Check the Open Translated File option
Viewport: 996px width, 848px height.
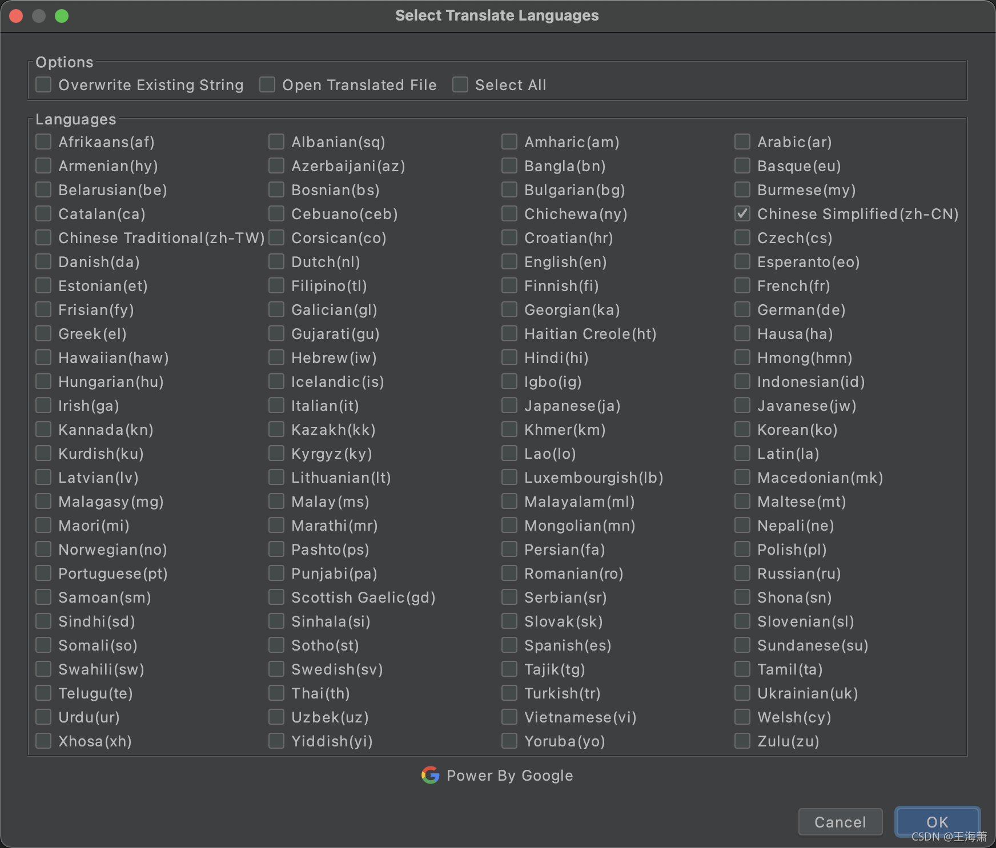[267, 84]
